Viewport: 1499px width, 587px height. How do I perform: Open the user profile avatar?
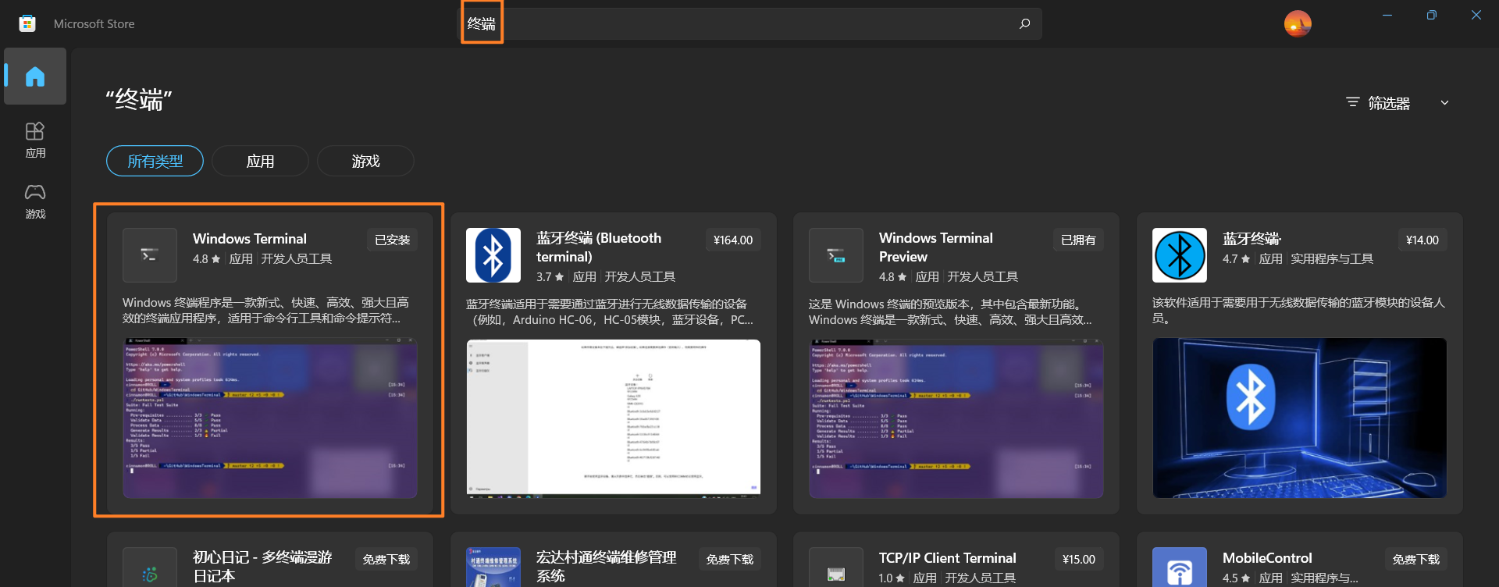click(x=1298, y=23)
